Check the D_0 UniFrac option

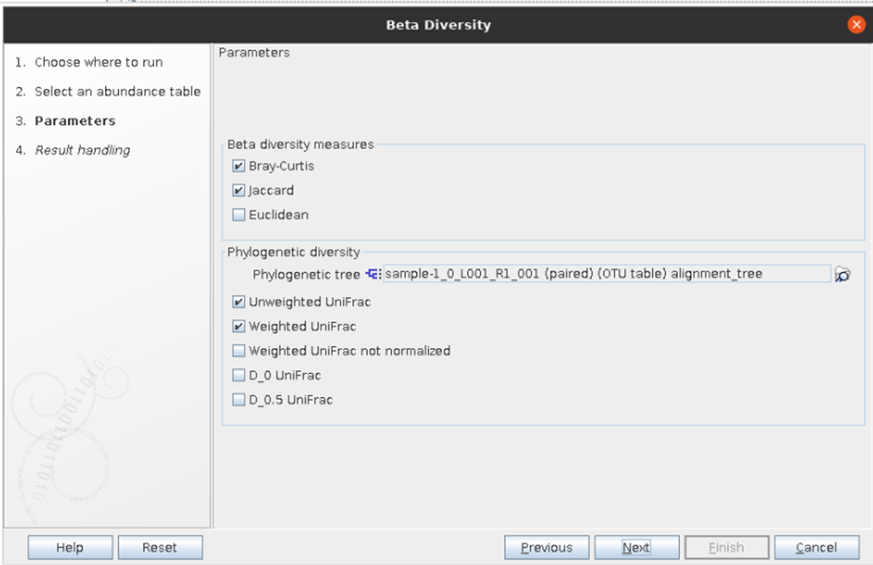click(x=239, y=376)
